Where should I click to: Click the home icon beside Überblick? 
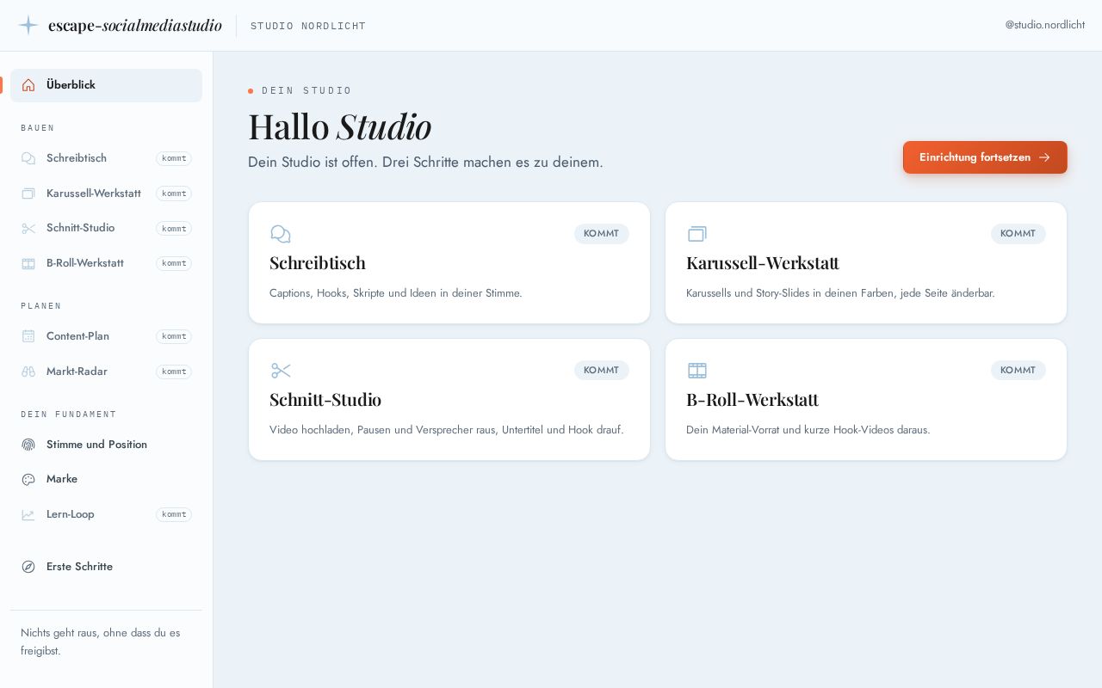tap(28, 85)
